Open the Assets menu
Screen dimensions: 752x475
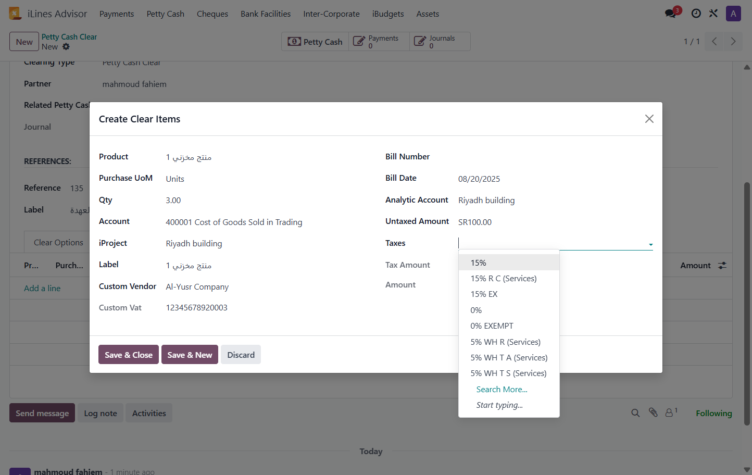point(428,14)
